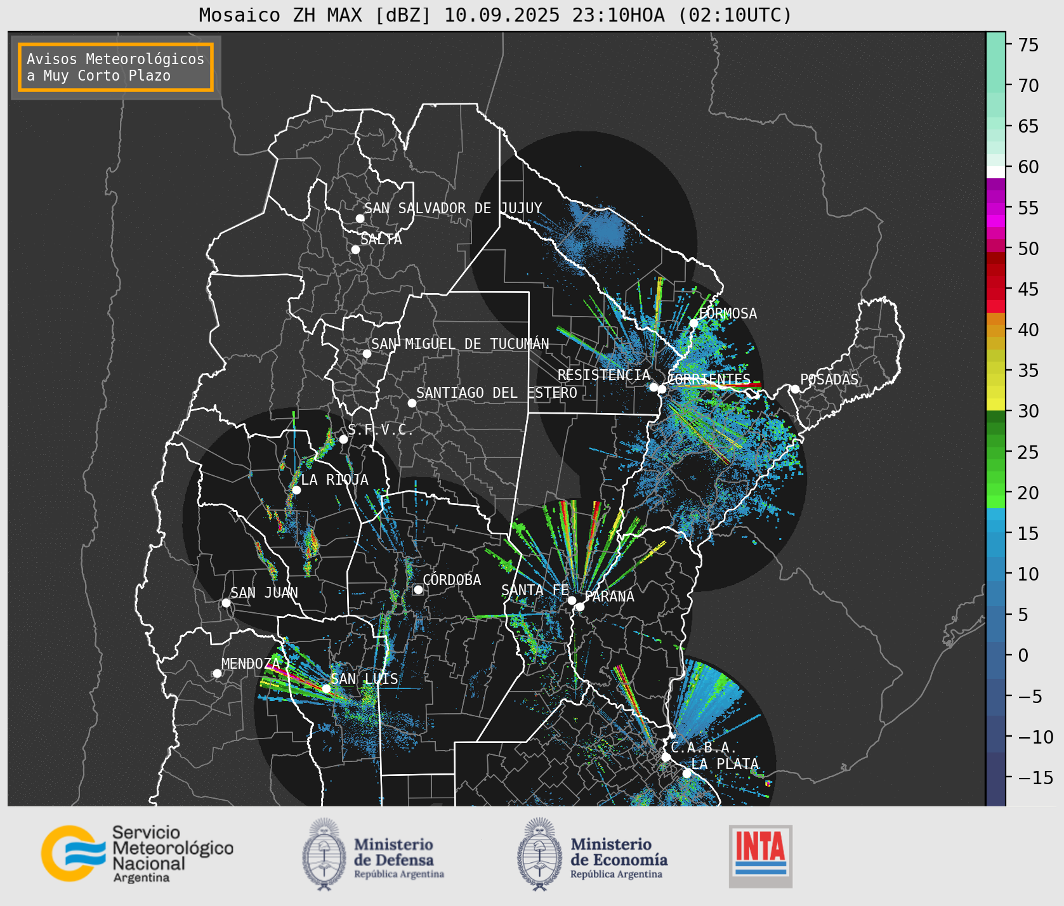The height and width of the screenshot is (906, 1064).
Task: Click the Servicio Meteorológico Nacional logo
Action: [137, 853]
